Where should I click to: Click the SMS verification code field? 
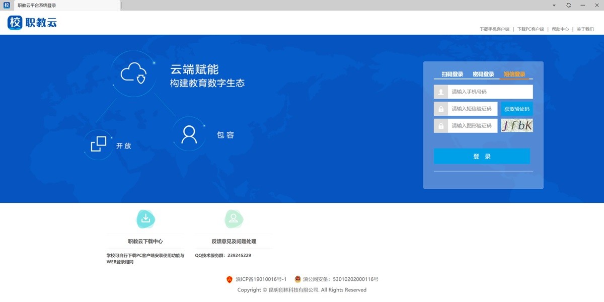(x=472, y=109)
